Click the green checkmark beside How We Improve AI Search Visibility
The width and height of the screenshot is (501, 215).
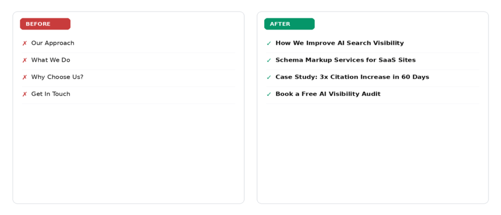point(269,43)
